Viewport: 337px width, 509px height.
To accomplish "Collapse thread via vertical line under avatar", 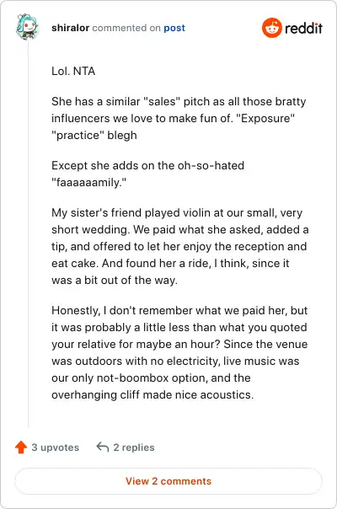I will click(x=29, y=233).
